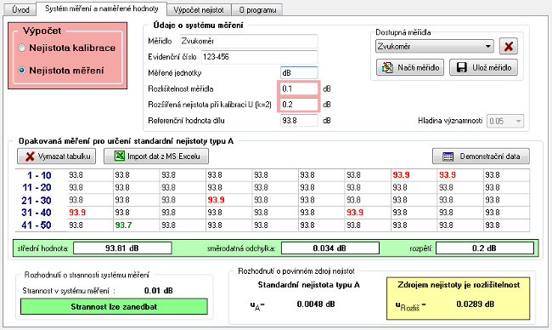
Task: Click the Rozlišitelnost měřidla 0.1 field
Action: click(299, 88)
